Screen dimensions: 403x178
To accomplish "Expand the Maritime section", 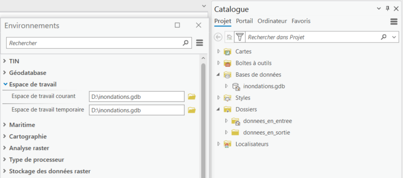I will 5,124.
